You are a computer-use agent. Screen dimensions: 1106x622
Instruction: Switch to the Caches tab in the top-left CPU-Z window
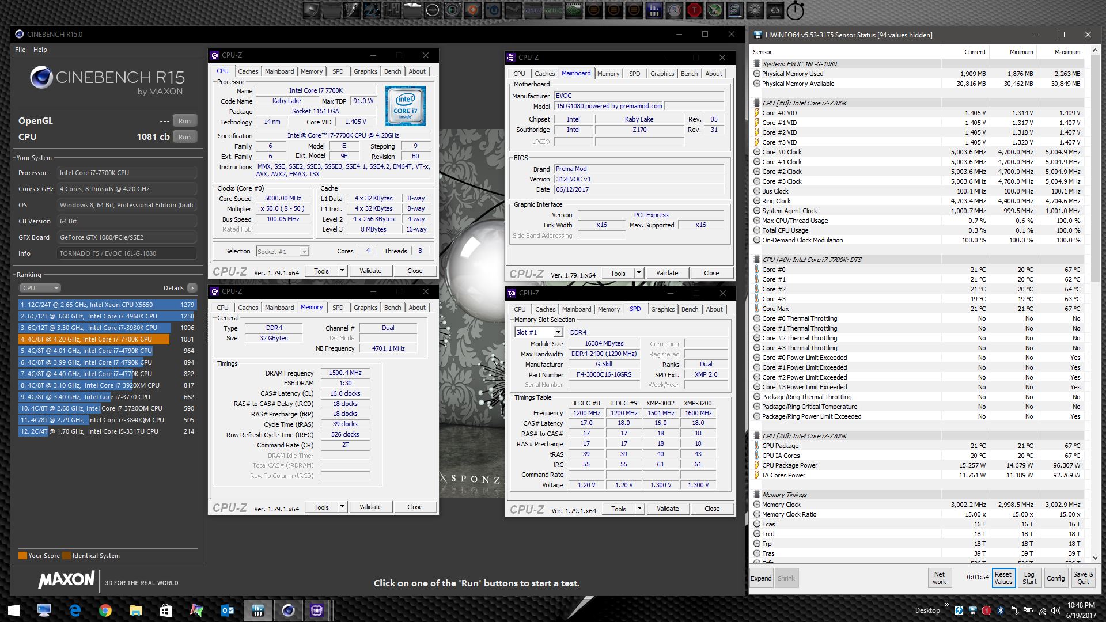(x=248, y=71)
